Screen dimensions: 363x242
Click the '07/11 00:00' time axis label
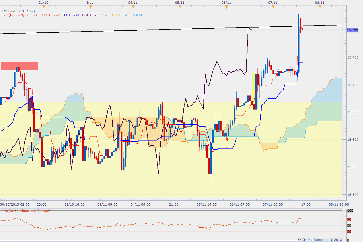click(273, 204)
